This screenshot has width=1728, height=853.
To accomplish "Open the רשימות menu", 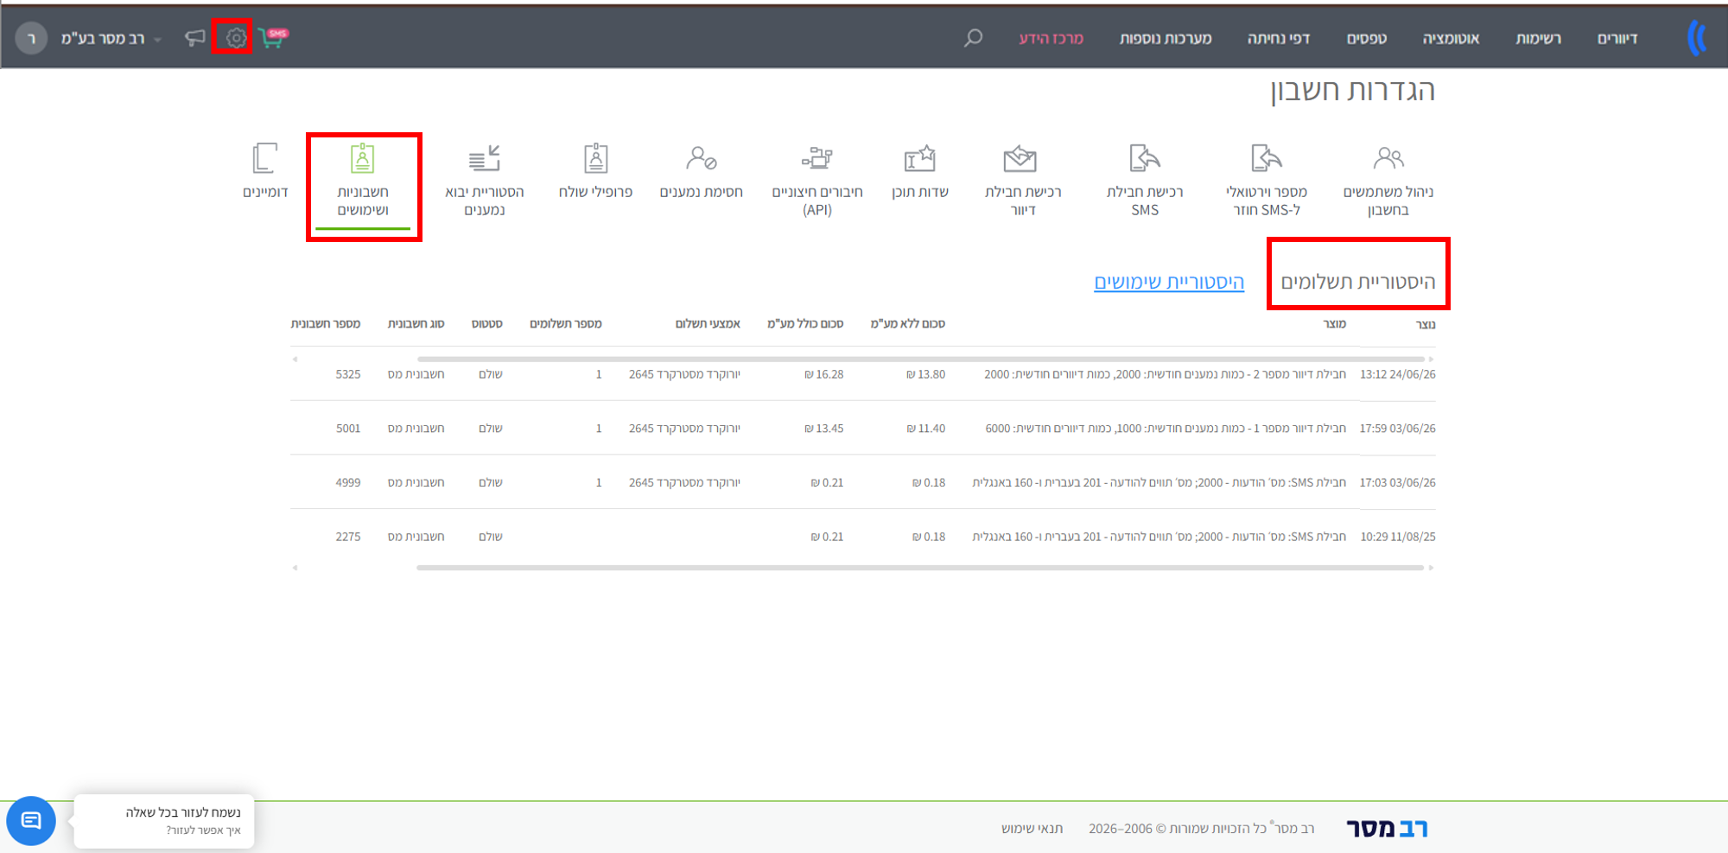I will (1538, 39).
